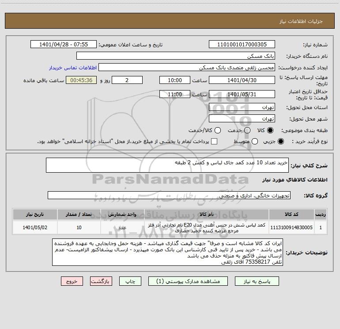Click the unit cell عدد
The image size is (340, 329).
(122, 227)
